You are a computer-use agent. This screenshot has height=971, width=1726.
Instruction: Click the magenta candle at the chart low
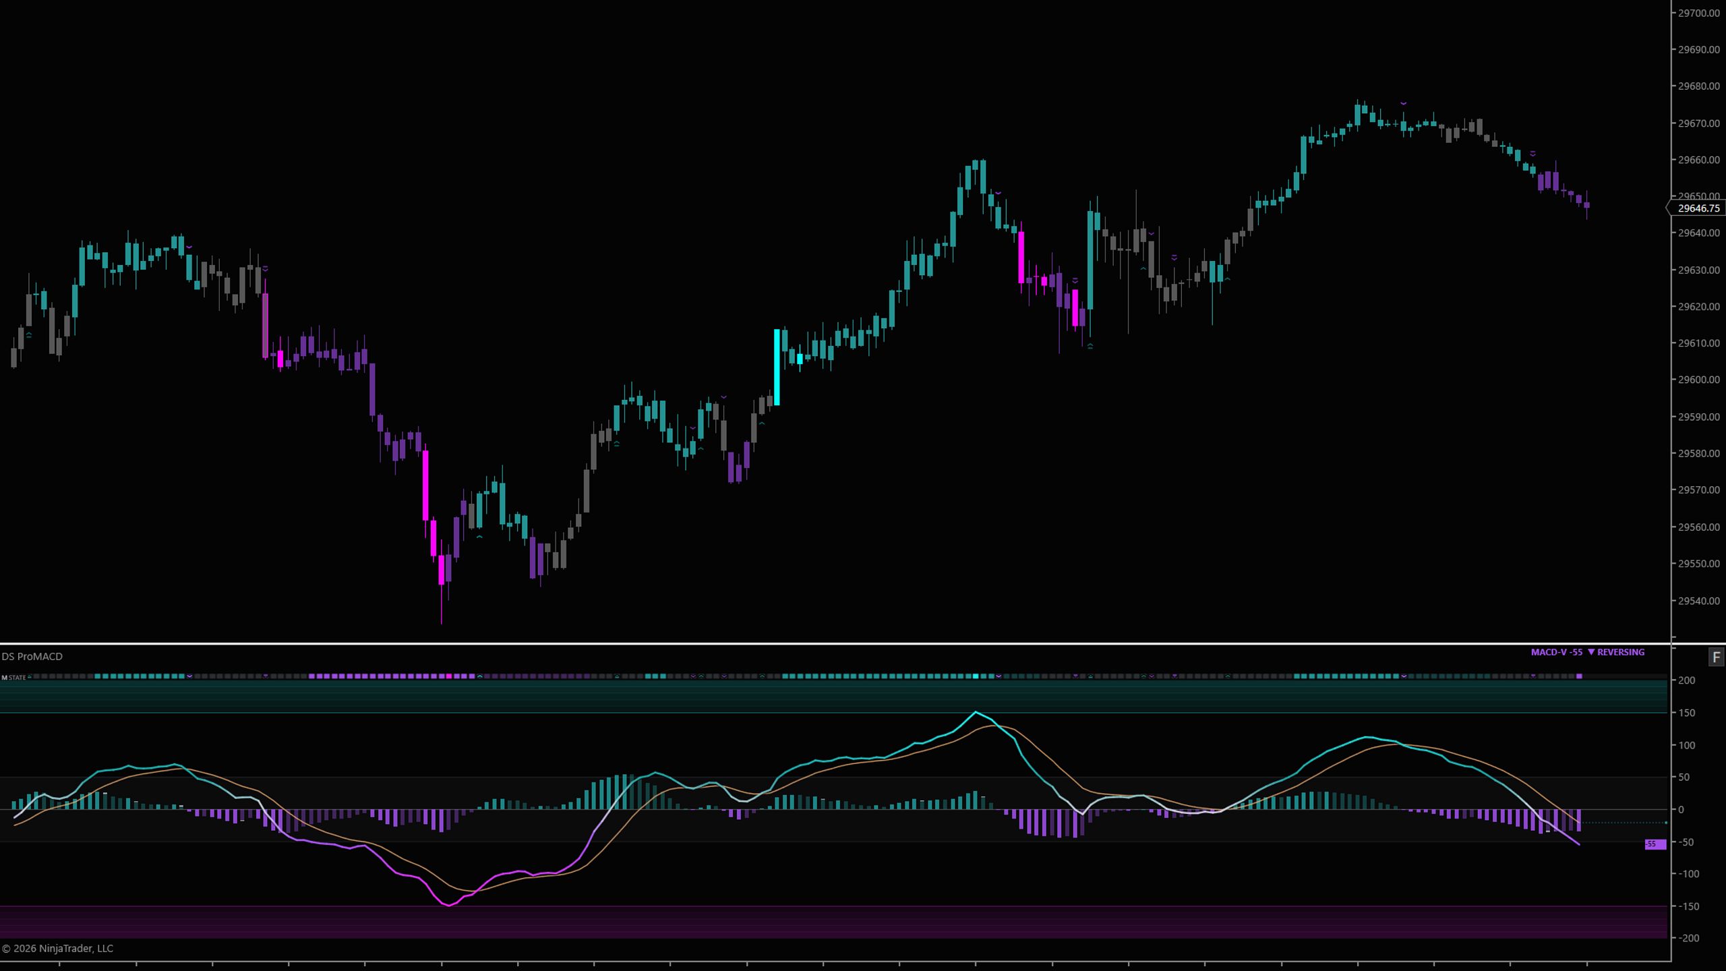[441, 570]
